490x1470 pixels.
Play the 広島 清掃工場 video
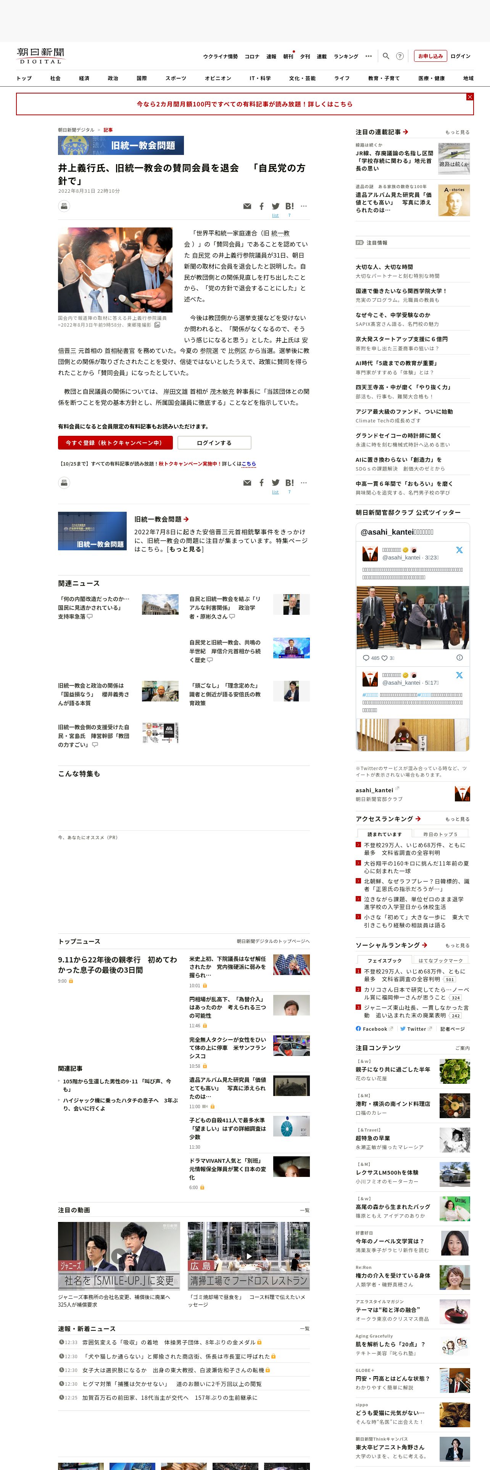(x=249, y=1256)
